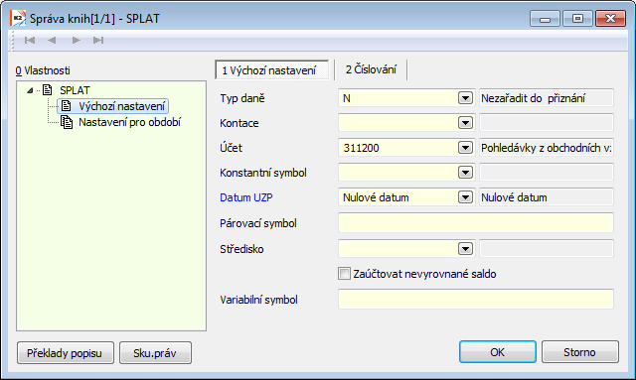Go to the next record arrow
This screenshot has width=636, height=380.
(76, 40)
